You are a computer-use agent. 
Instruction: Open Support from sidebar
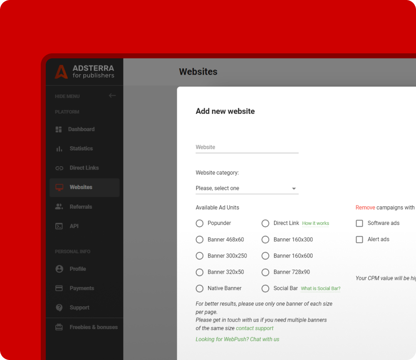pyautogui.click(x=79, y=307)
